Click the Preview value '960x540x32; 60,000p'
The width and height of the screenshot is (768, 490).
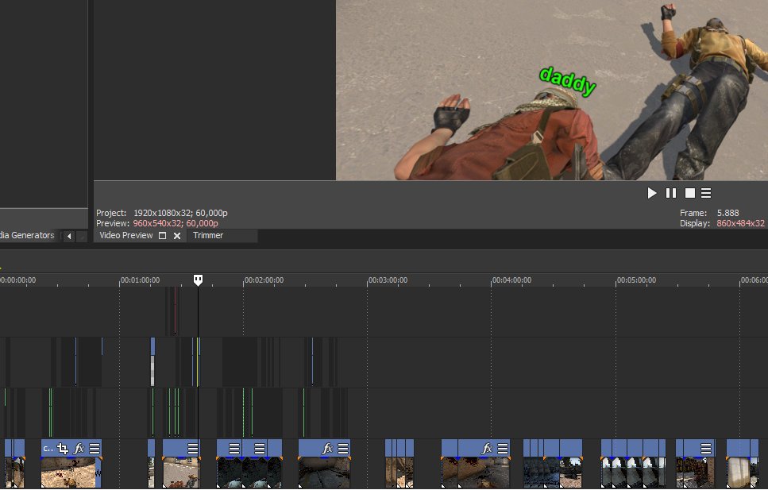click(176, 223)
